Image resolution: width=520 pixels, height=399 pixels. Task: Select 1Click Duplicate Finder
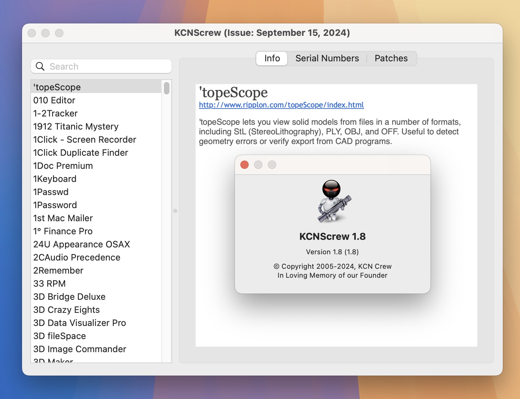click(96, 153)
